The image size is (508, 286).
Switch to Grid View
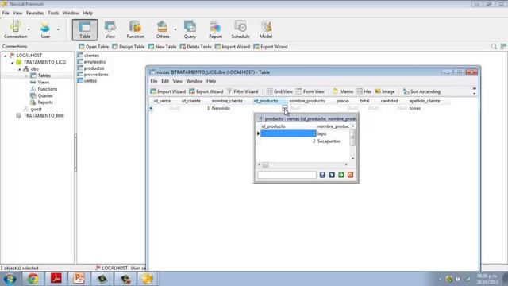pos(279,91)
